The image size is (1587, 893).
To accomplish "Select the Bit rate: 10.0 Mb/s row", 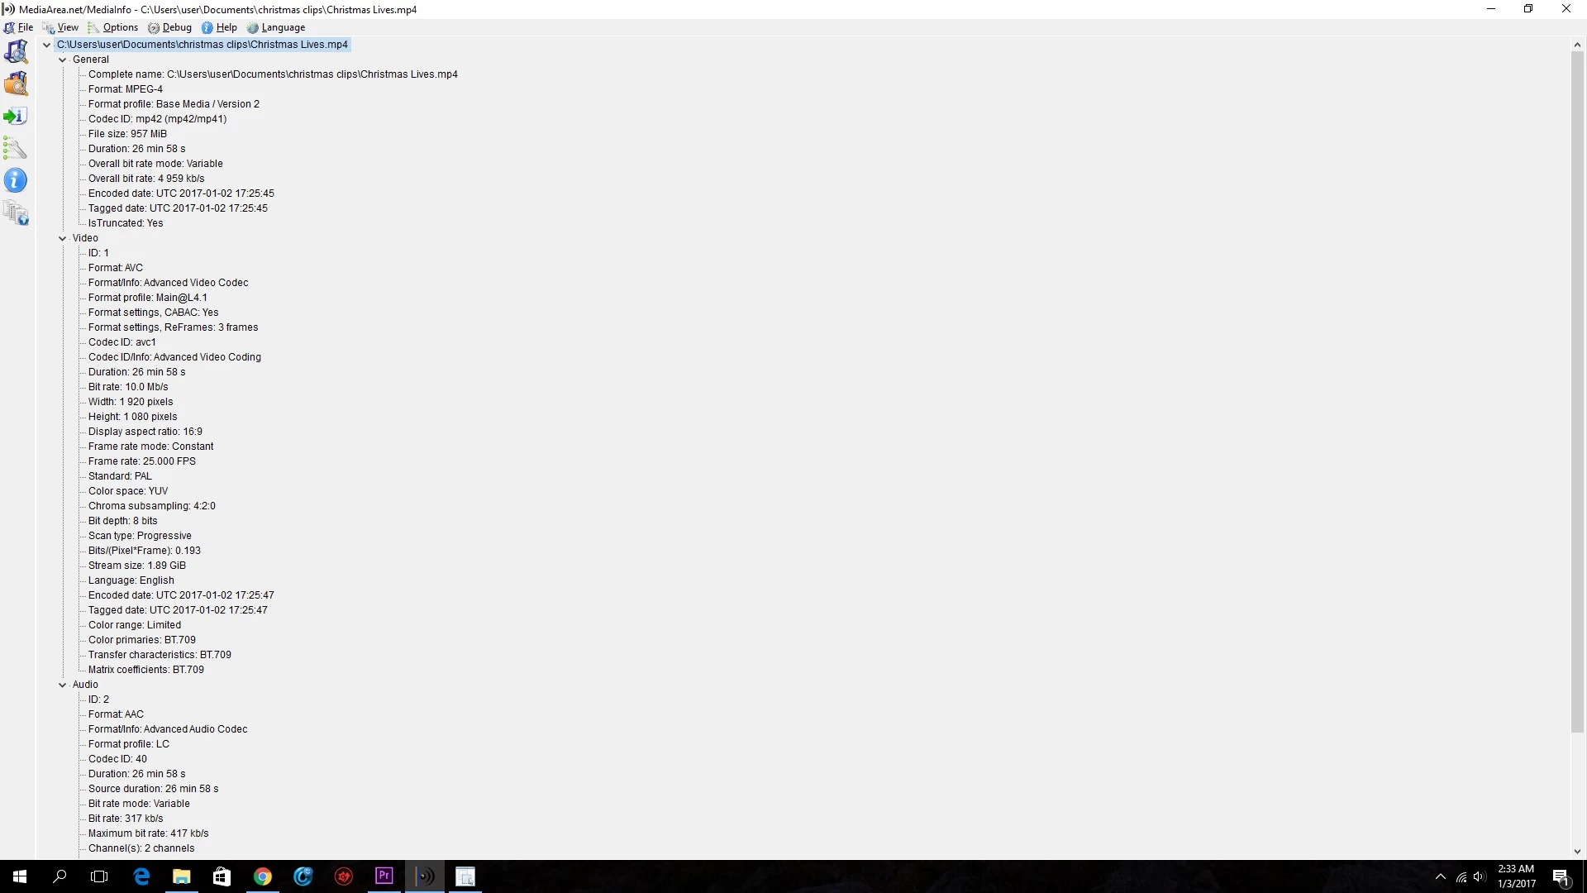I will point(128,387).
